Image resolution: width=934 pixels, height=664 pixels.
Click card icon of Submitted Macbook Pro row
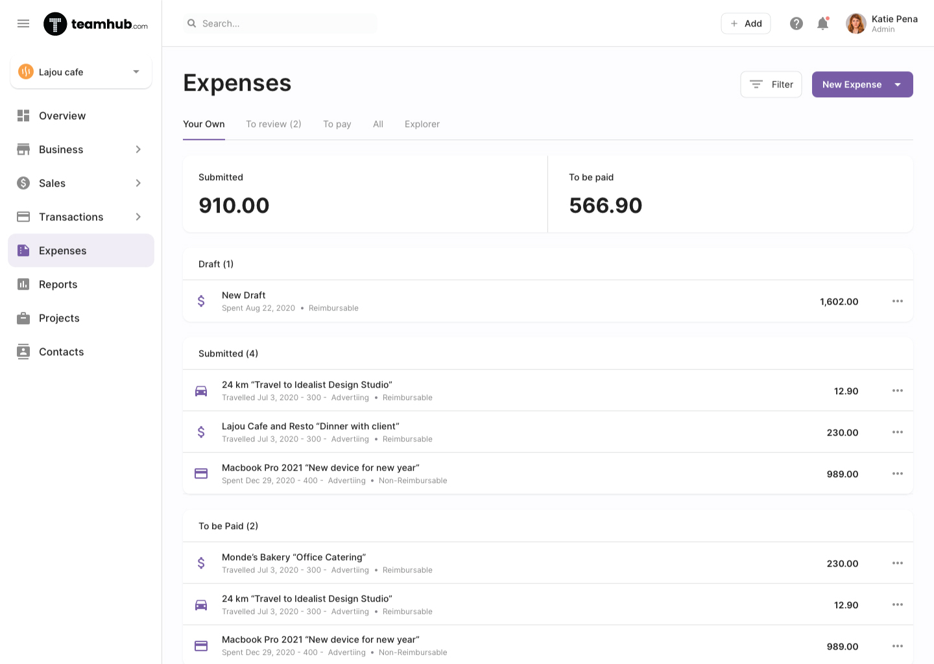201,473
